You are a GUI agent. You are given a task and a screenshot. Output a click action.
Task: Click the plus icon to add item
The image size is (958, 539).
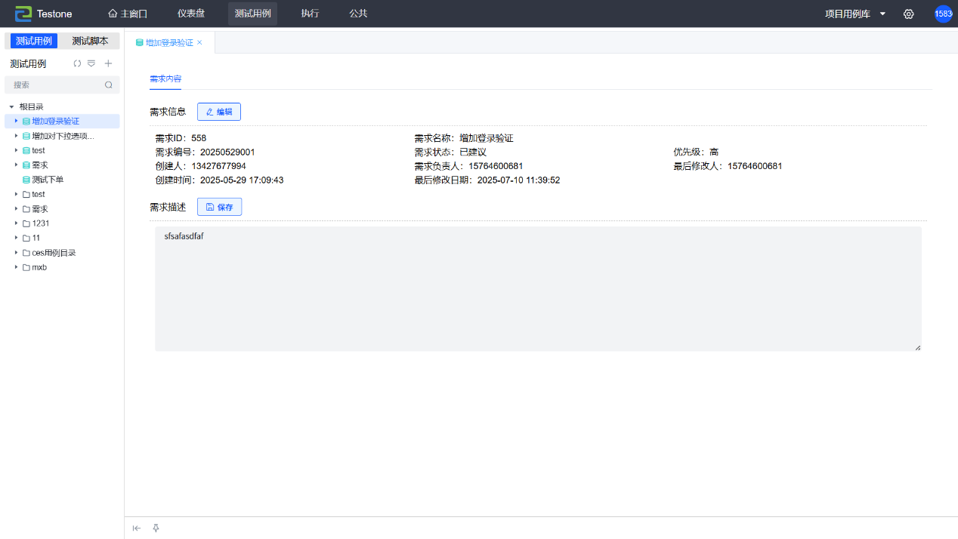click(x=108, y=63)
